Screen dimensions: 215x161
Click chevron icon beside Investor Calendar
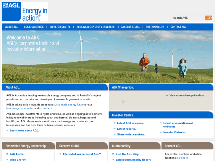pos(161,132)
